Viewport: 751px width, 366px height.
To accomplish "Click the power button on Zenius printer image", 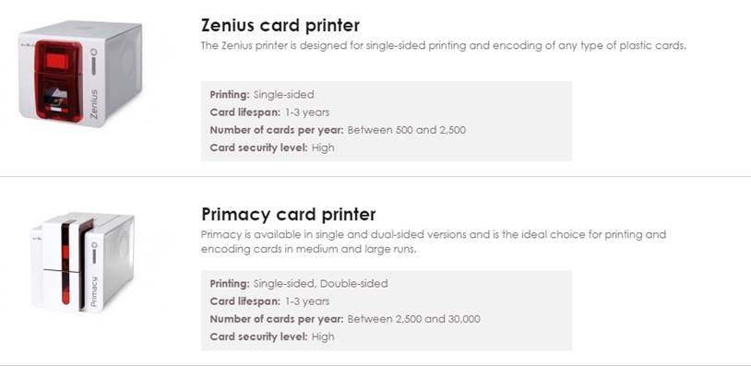I will click(94, 52).
